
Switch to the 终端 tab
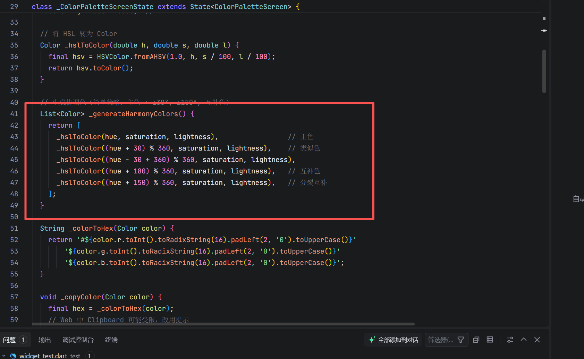tap(111, 340)
